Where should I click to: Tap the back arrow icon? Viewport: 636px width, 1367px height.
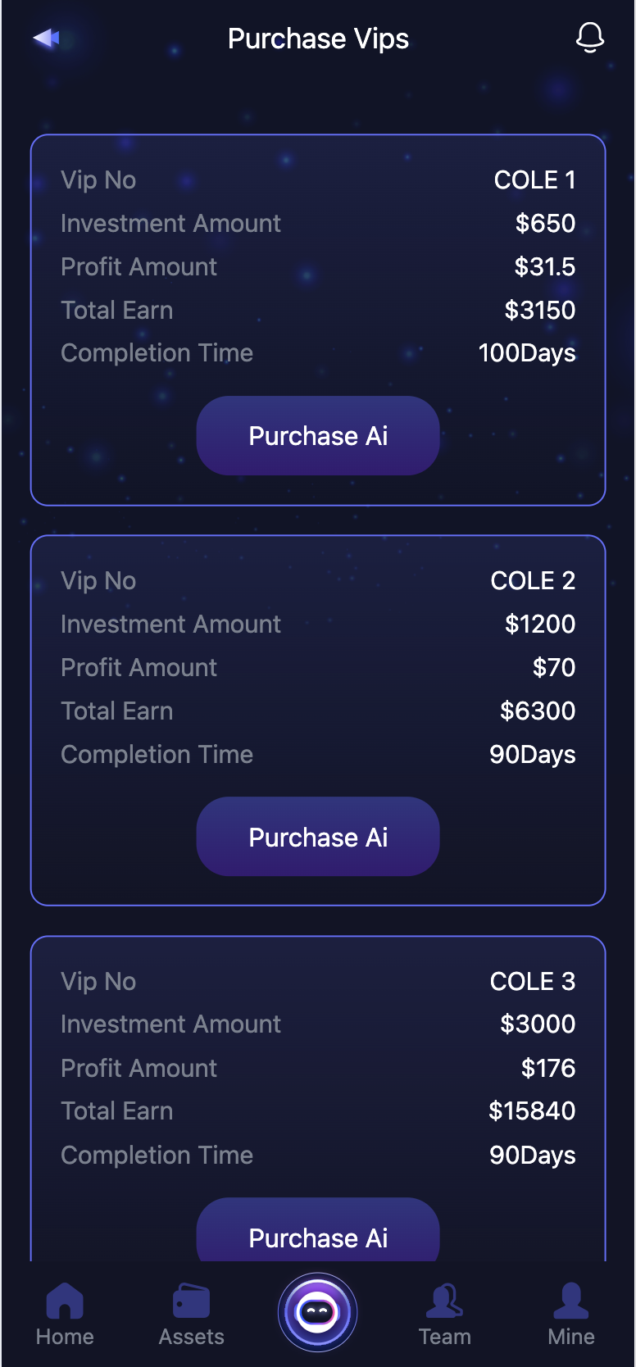[x=47, y=38]
